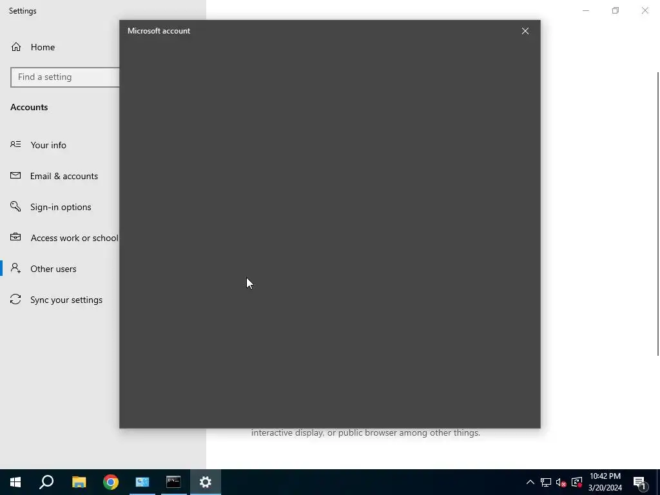Open Your info settings page
Screen dimensions: 660x495
(x=48, y=145)
